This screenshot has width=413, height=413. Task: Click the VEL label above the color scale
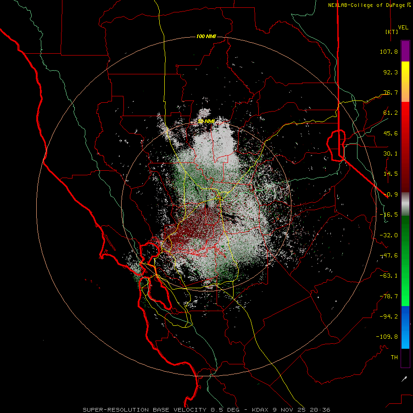pos(403,28)
